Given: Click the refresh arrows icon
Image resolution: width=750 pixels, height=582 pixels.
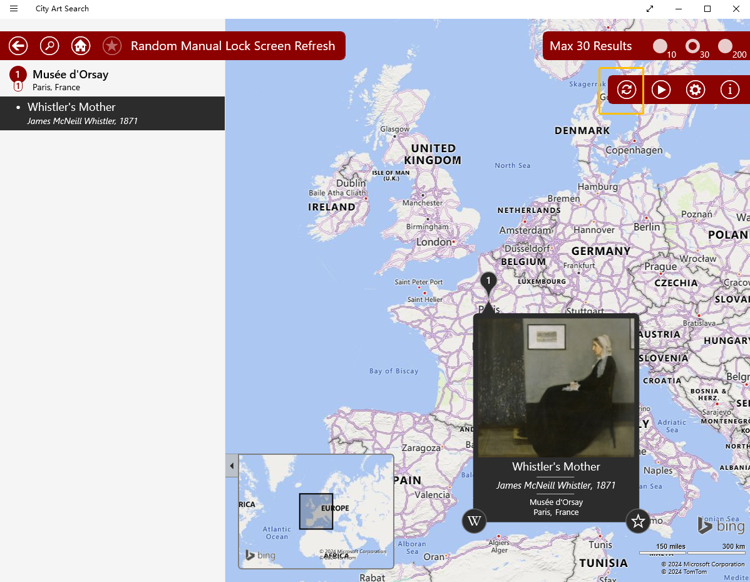Looking at the screenshot, I should click(x=627, y=90).
